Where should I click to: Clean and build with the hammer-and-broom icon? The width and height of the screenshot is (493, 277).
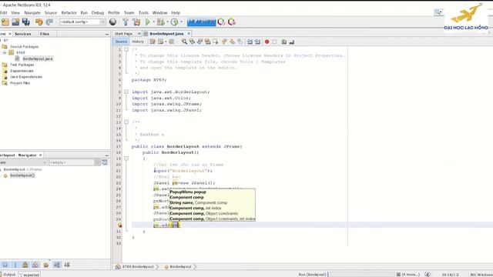pyautogui.click(x=136, y=22)
